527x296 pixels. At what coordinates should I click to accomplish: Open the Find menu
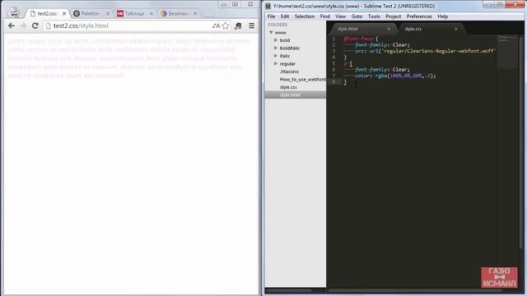pos(324,16)
